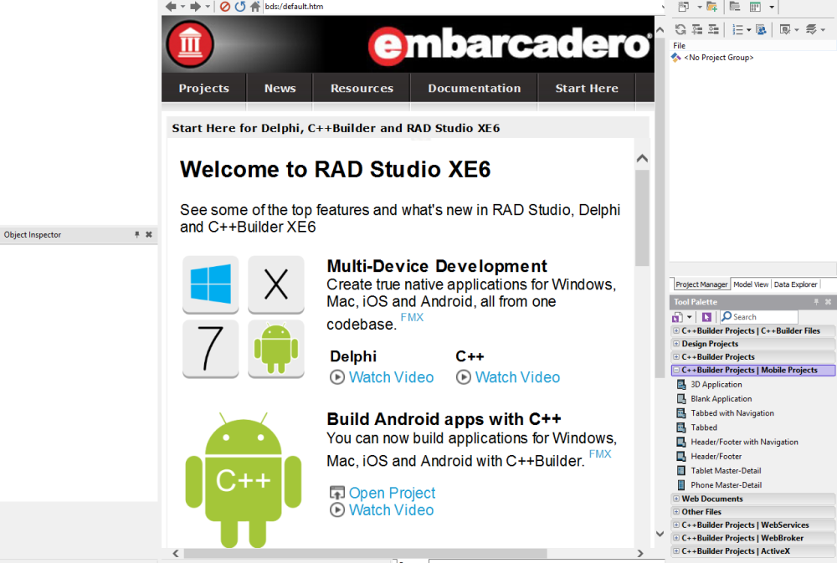Open dropdown beside build configuration icon
Viewport: 837px width, 563px height.
pyautogui.click(x=797, y=30)
